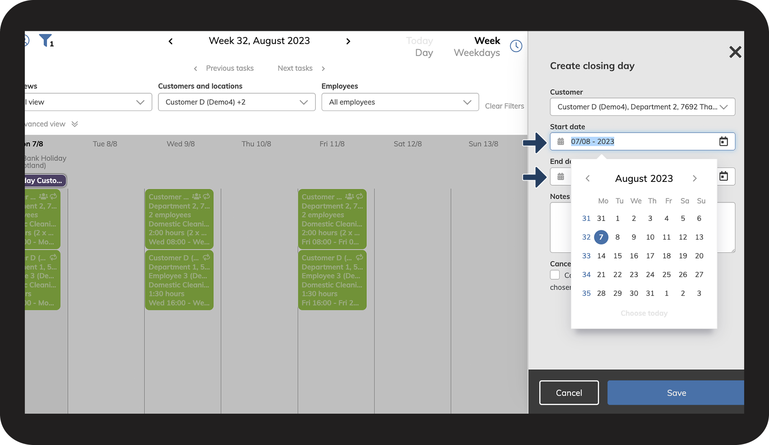This screenshot has height=445, width=769.
Task: Click the Sun 13/8 column header
Action: pos(484,144)
